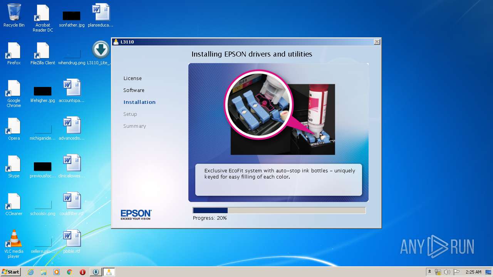The height and width of the screenshot is (277, 493).
Task: Open Acrobat Reader DC shortcut
Action: click(x=43, y=18)
